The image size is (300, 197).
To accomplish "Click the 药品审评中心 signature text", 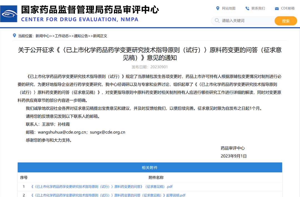I will click(x=233, y=148).
